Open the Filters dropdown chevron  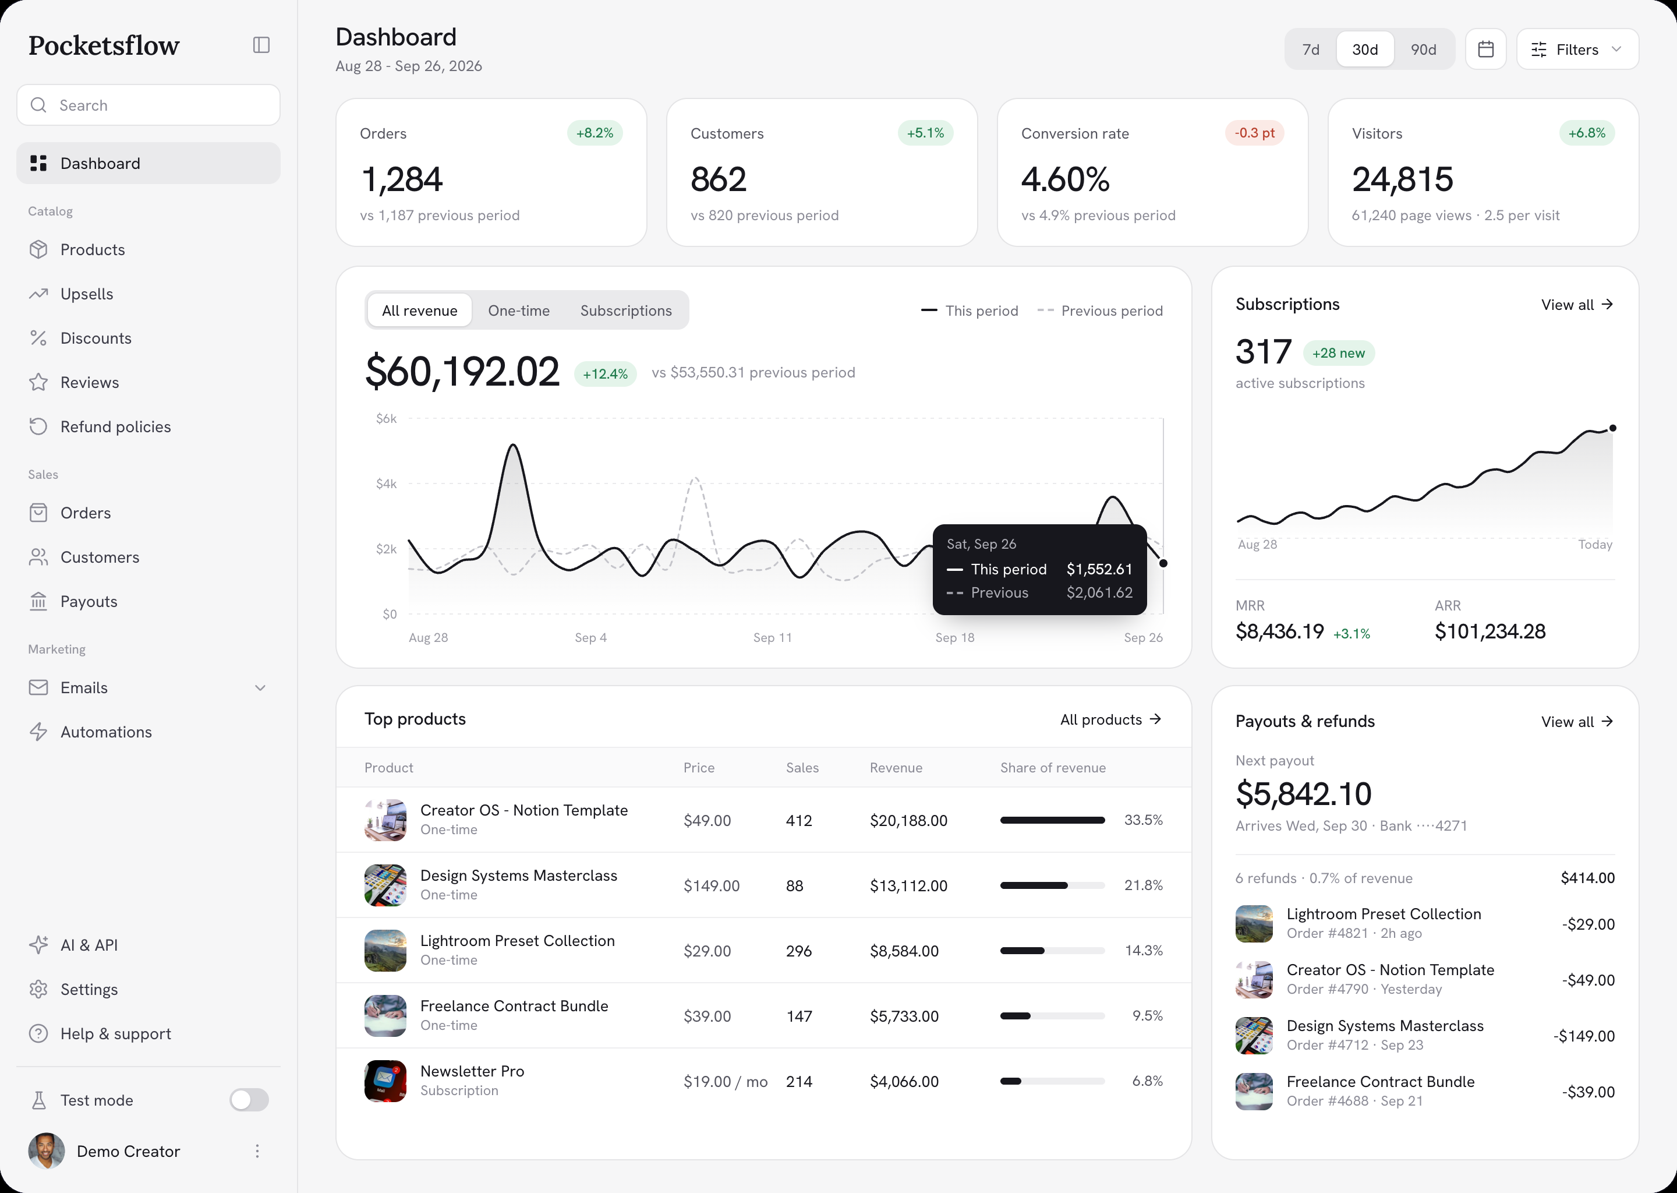click(1616, 49)
